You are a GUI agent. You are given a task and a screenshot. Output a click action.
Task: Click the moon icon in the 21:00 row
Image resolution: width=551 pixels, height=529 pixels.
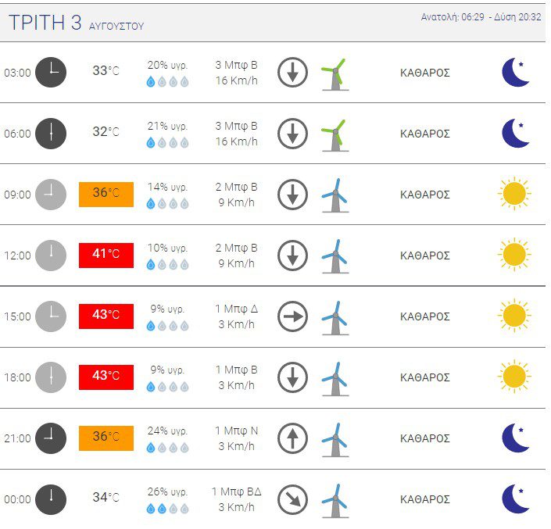coord(515,438)
